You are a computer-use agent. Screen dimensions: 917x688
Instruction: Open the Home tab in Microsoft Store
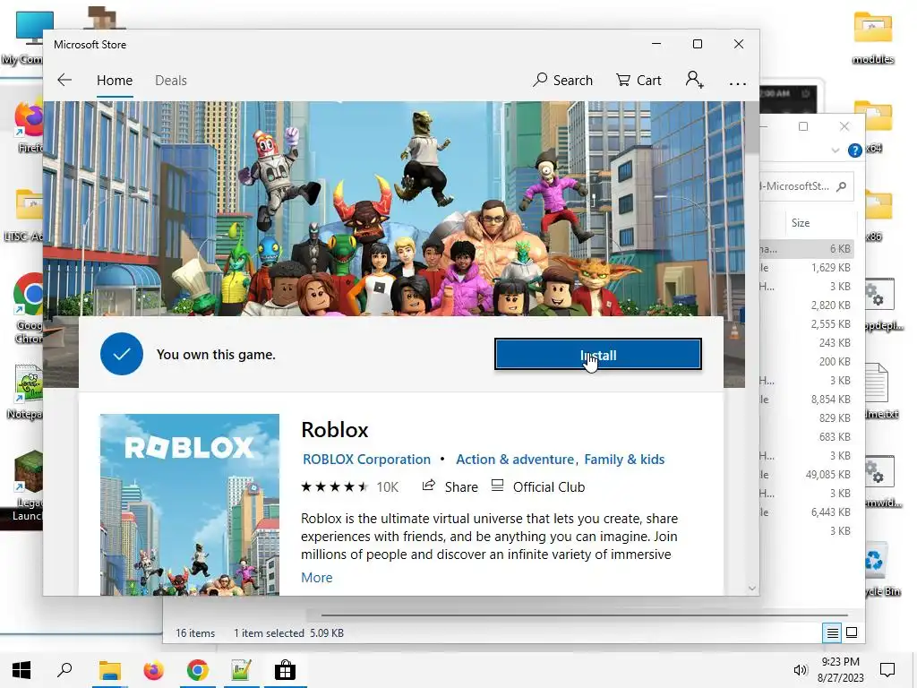115,80
